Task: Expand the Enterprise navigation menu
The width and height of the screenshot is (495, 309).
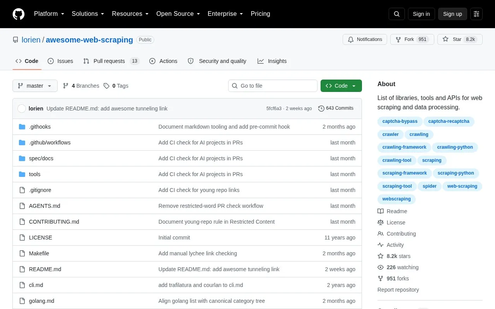Action: click(225, 14)
